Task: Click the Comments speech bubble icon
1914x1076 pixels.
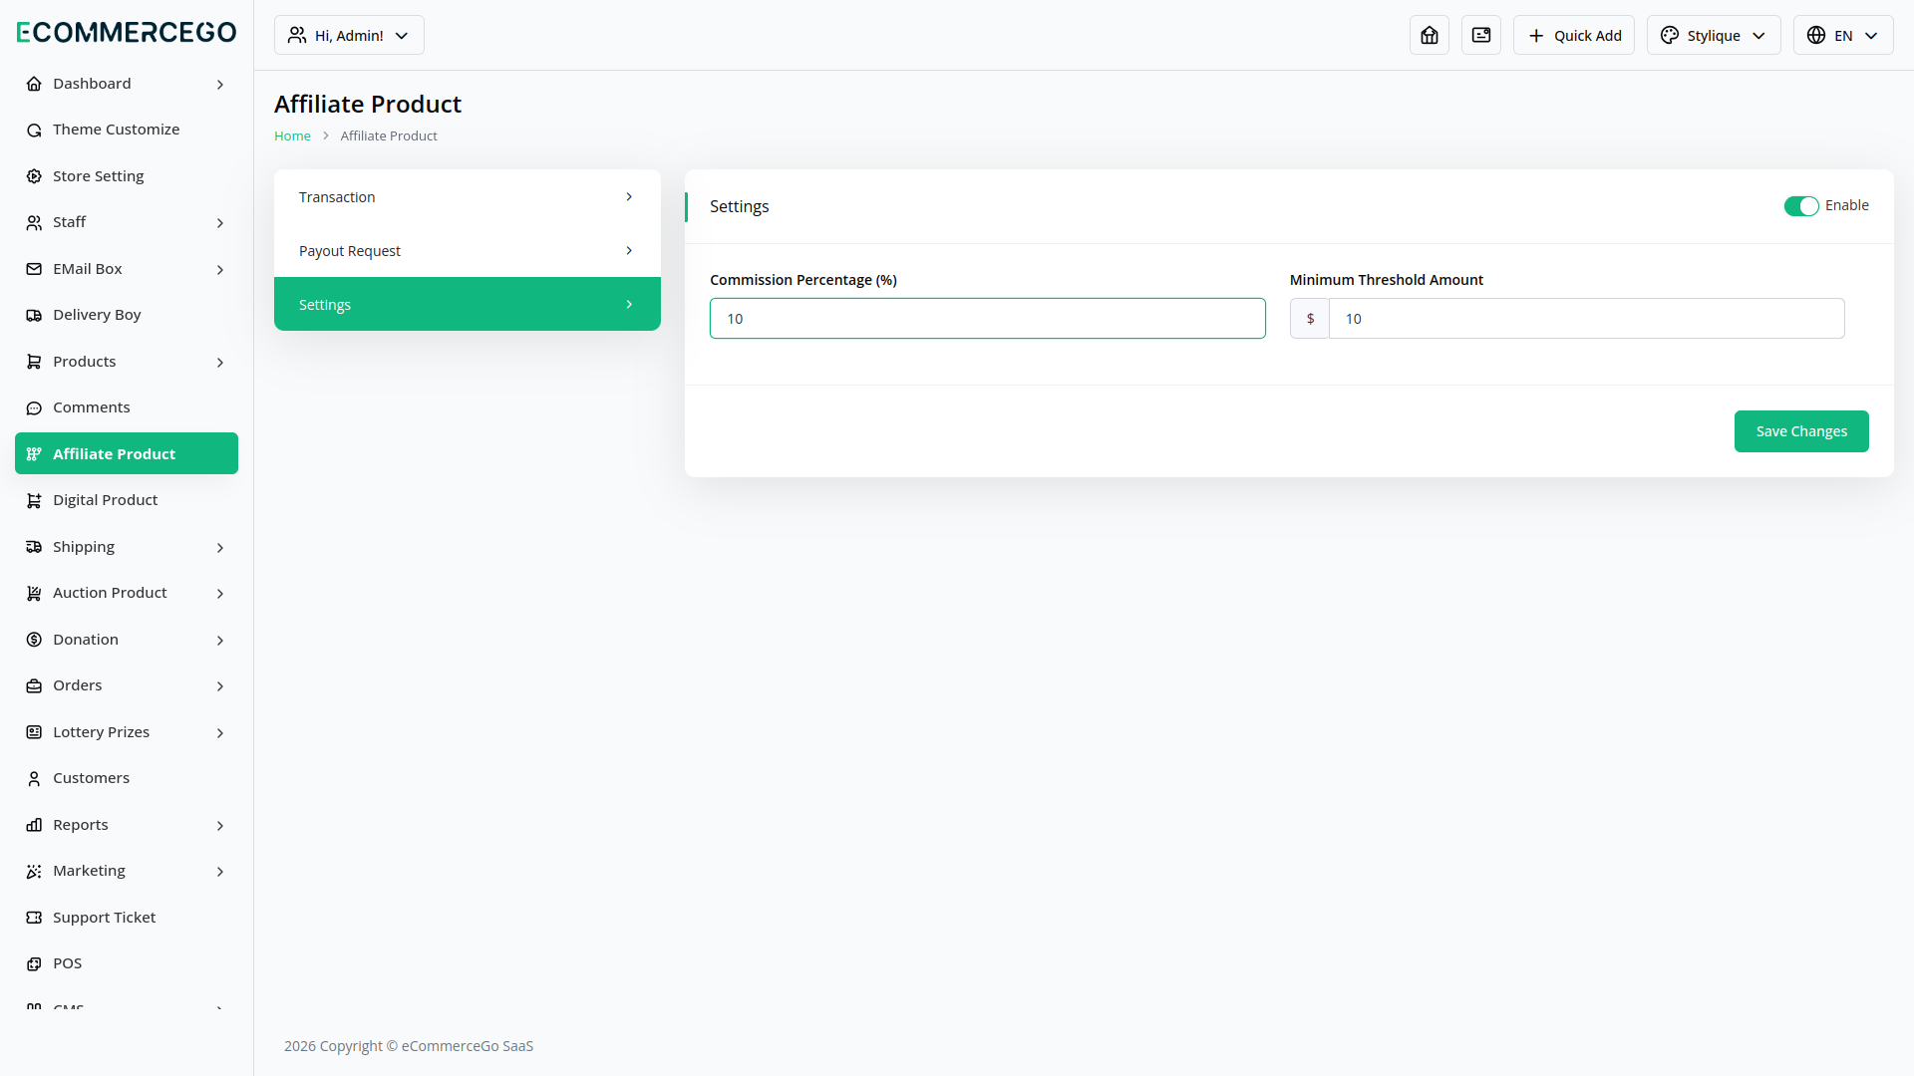Action: [34, 408]
